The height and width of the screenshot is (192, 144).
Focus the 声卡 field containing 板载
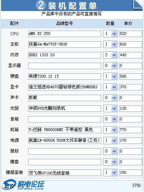point(65,98)
